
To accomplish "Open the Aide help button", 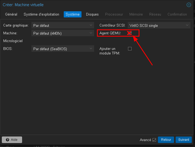I will click(x=12, y=140).
